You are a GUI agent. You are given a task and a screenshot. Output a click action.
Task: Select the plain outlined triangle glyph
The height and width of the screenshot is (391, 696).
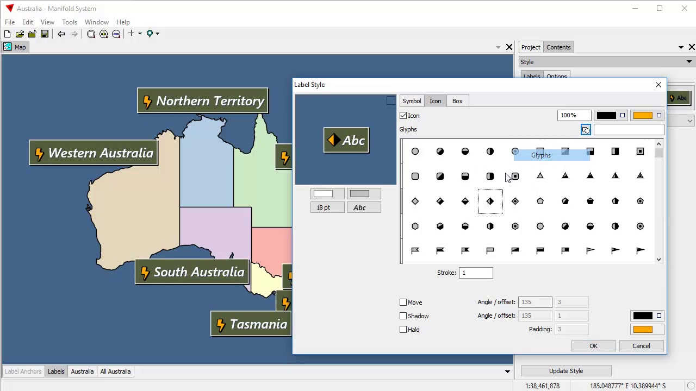click(x=540, y=176)
